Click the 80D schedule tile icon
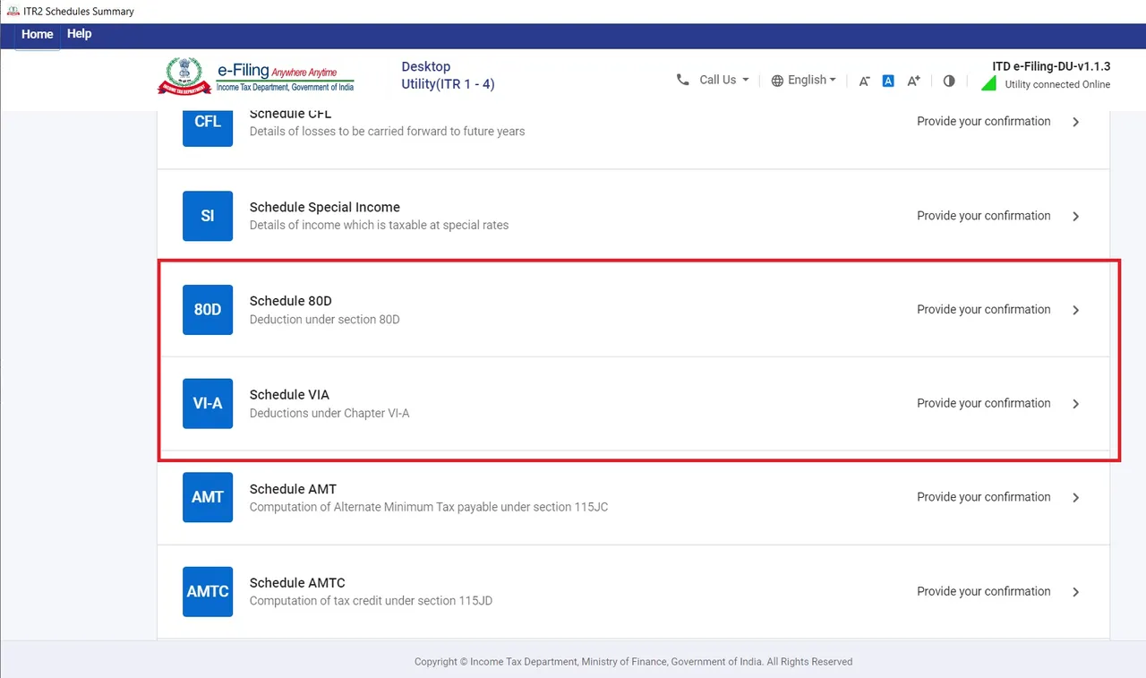This screenshot has width=1146, height=678. pyautogui.click(x=208, y=310)
